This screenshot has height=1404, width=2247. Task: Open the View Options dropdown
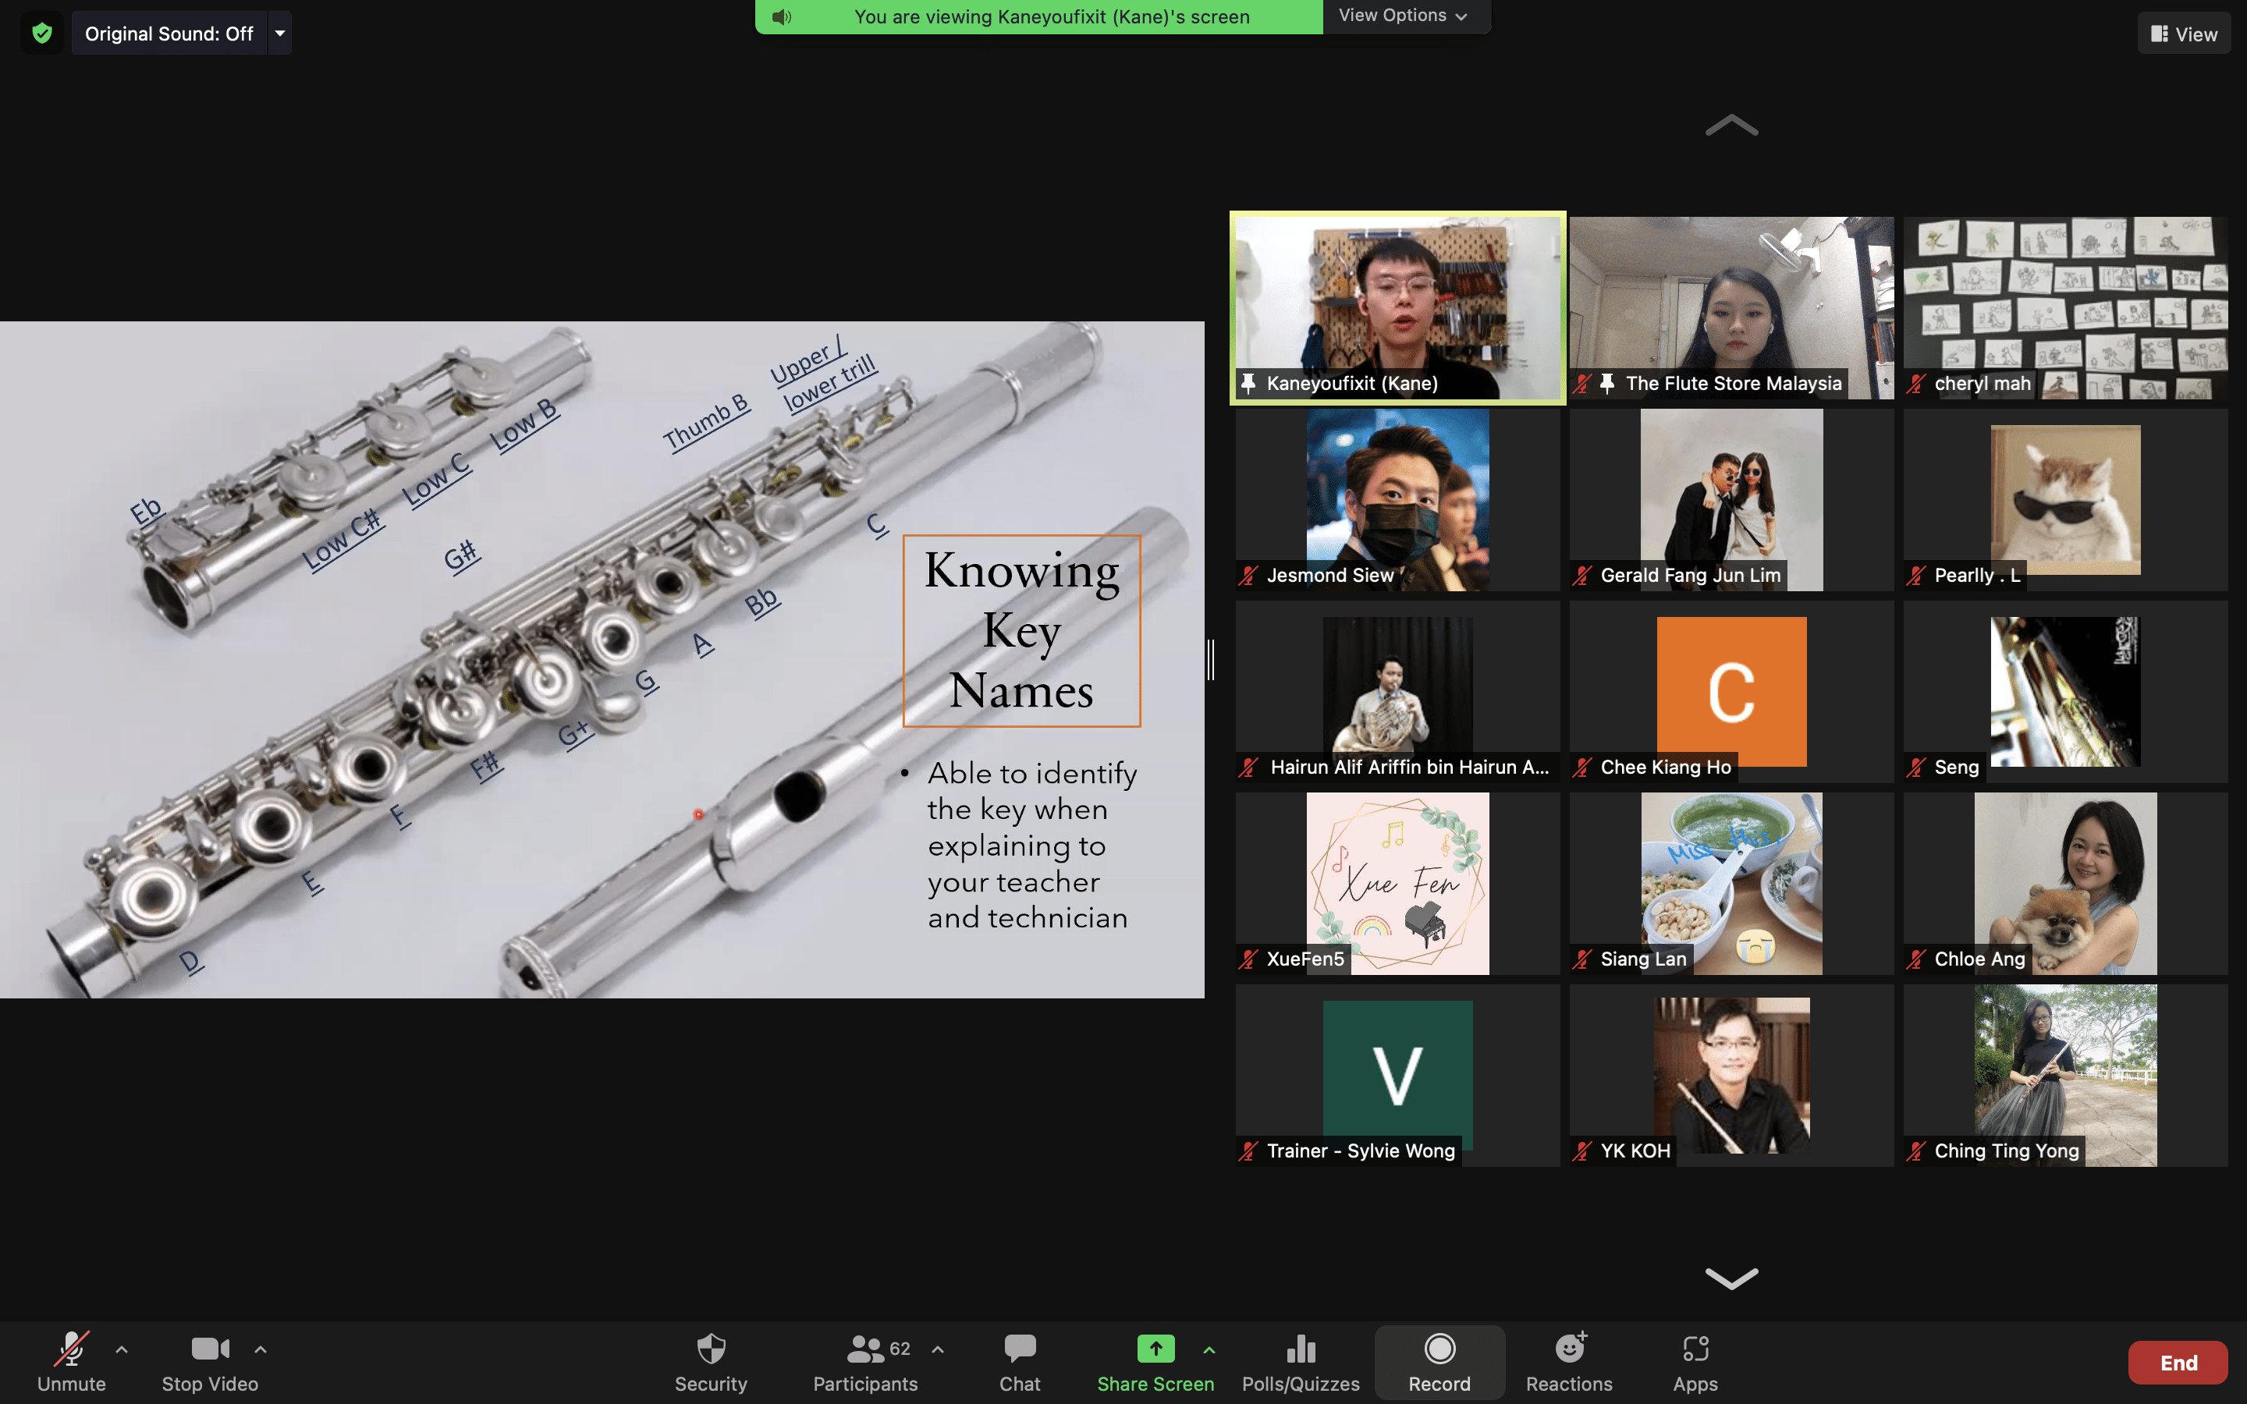1404,16
